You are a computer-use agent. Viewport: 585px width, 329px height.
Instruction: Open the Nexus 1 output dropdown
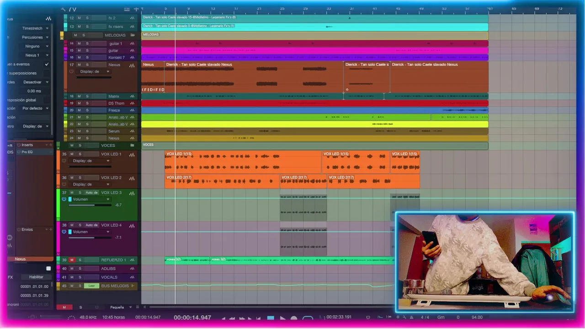[x=34, y=55]
